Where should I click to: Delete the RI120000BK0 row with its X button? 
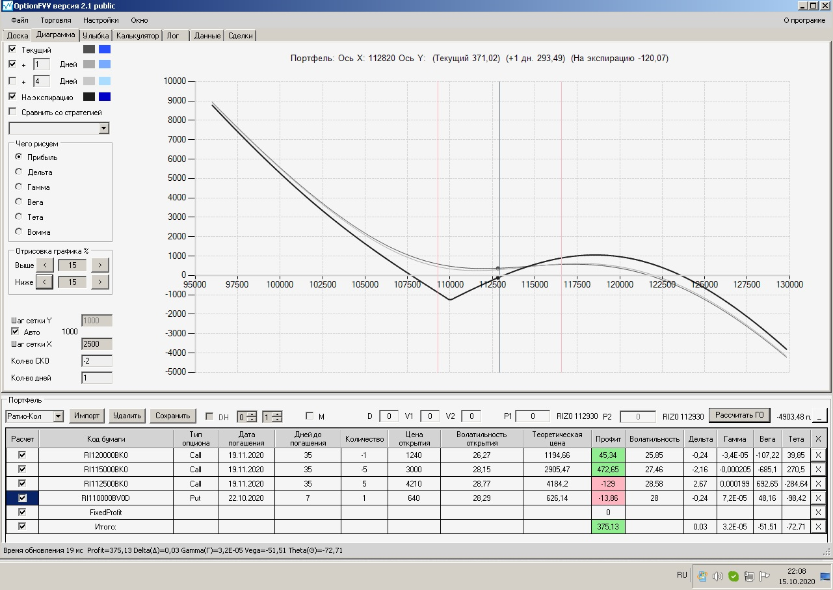pos(818,455)
